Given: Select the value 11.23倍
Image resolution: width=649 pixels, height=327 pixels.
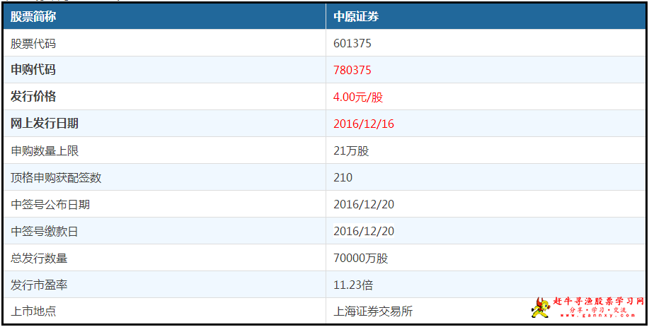Looking at the screenshot, I should pyautogui.click(x=353, y=285).
